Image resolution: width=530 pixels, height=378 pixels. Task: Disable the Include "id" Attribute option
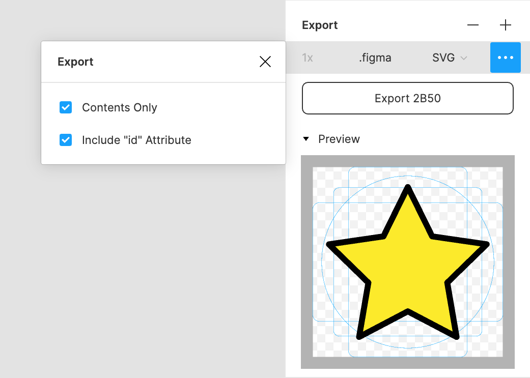65,140
